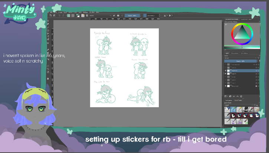Select the green-and-white paintbrush preset
Viewport: 269px width, 153px height.
pyautogui.click(x=245, y=121)
